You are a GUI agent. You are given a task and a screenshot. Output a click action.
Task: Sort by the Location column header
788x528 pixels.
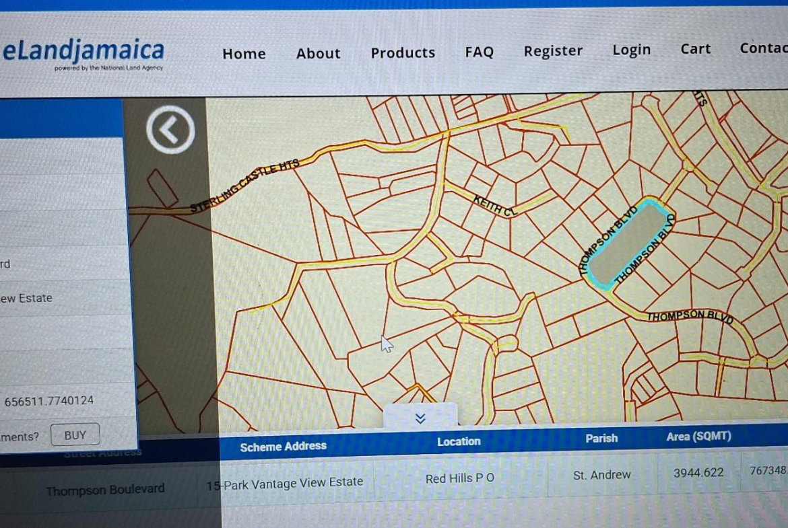(x=459, y=441)
